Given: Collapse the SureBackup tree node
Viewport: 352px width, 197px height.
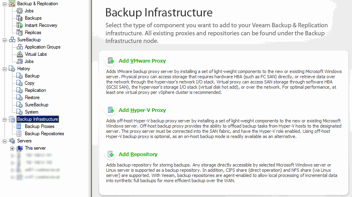Looking at the screenshot, I should [4, 40].
